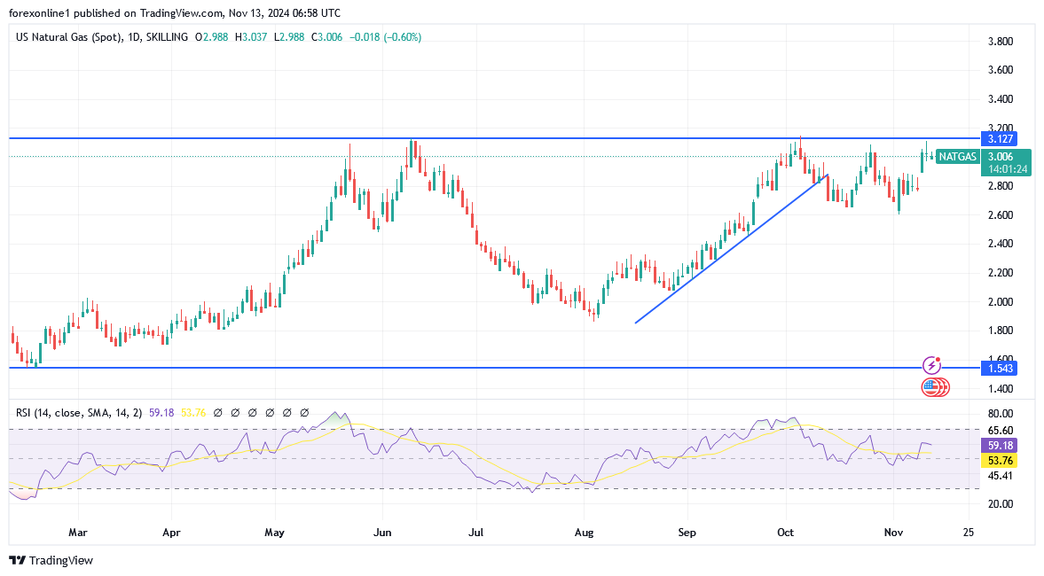Click the 2.400 price axis label
The image size is (1044, 576).
pos(1000,244)
